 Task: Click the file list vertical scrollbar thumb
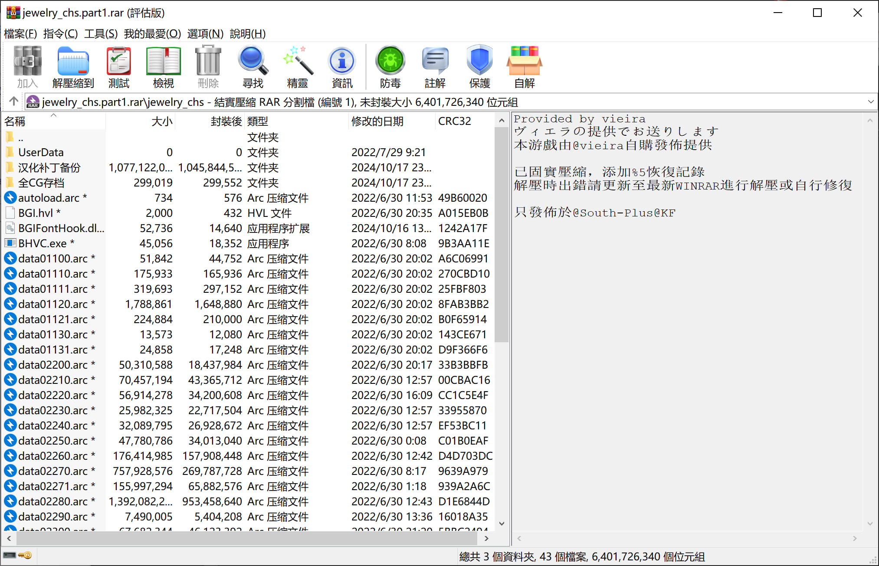(502, 234)
